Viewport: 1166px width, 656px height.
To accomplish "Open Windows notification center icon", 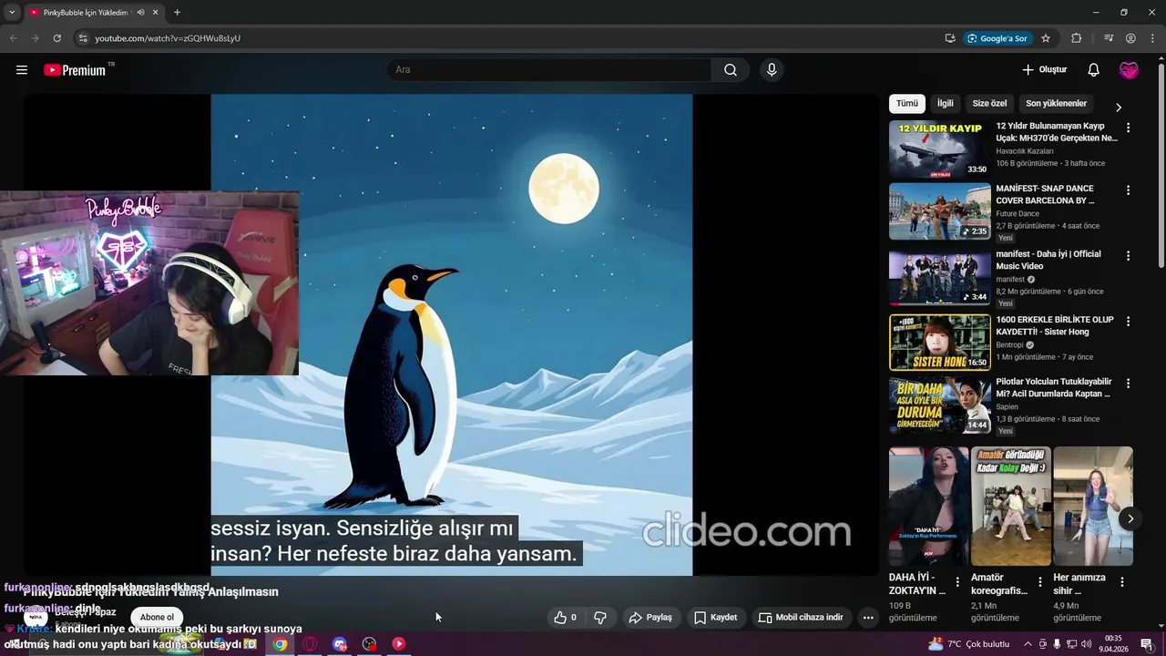I will [1147, 644].
